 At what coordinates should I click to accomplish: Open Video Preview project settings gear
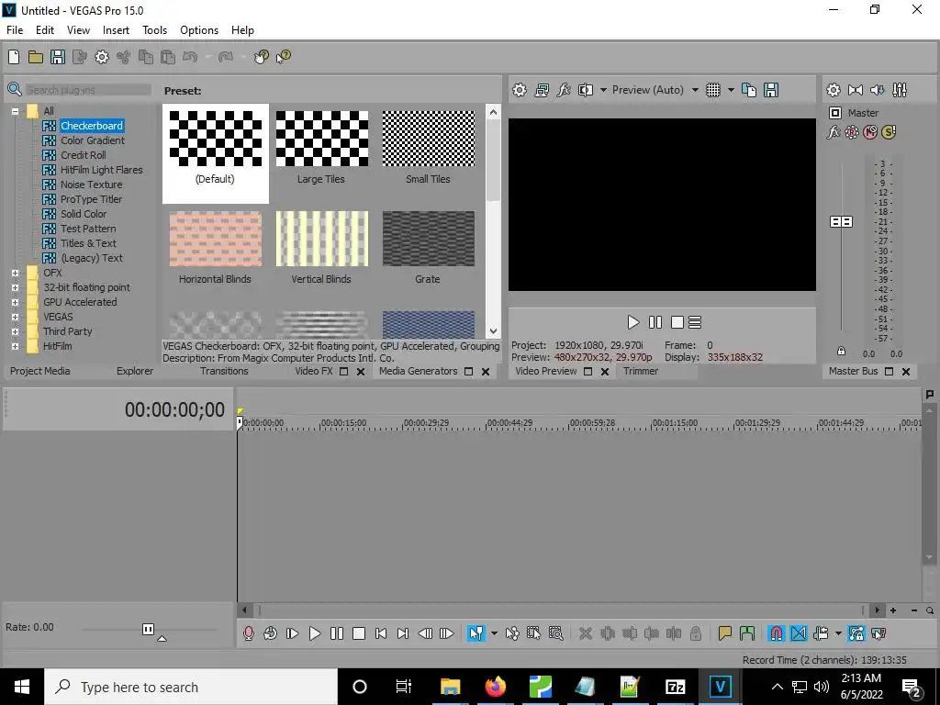point(520,90)
